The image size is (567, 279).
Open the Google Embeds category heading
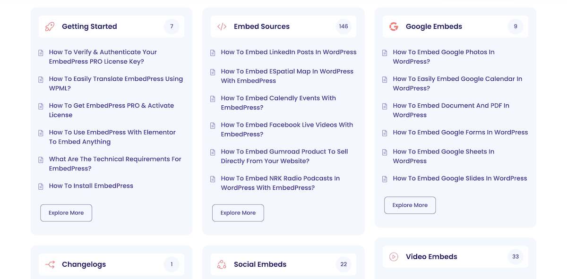434,26
